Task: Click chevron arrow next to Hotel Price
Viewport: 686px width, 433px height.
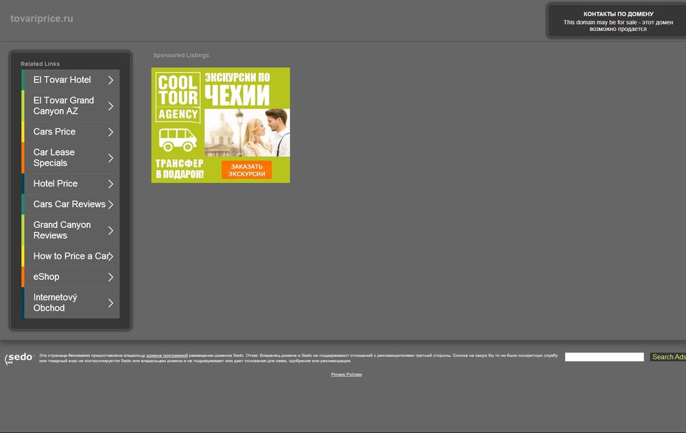Action: [x=110, y=184]
